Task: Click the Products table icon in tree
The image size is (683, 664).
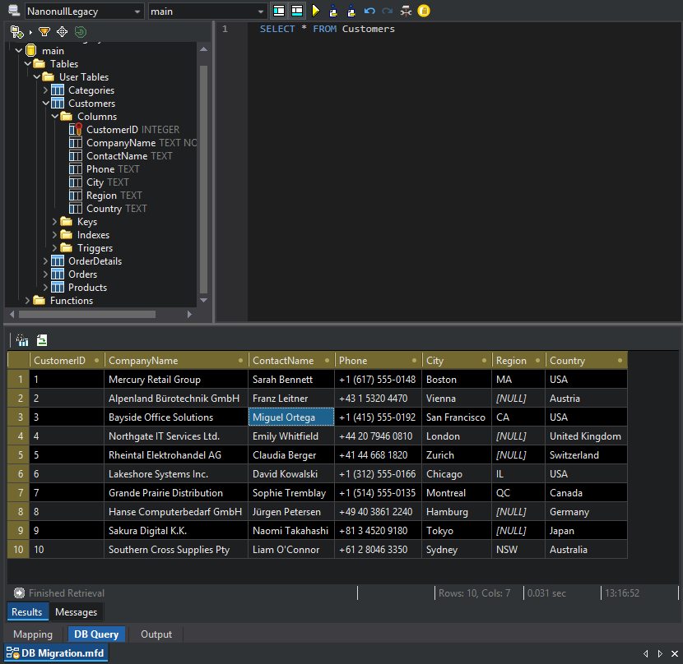Action: pos(58,287)
